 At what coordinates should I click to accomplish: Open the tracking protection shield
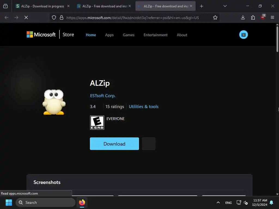(54, 17)
